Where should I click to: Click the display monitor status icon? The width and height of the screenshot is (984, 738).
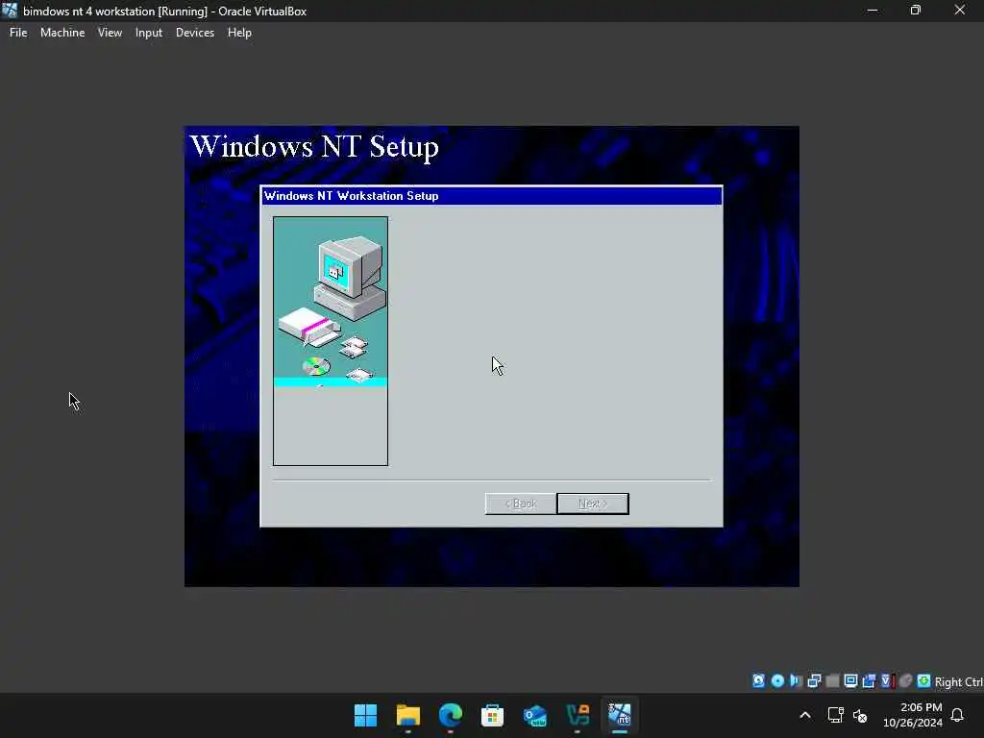[850, 681]
